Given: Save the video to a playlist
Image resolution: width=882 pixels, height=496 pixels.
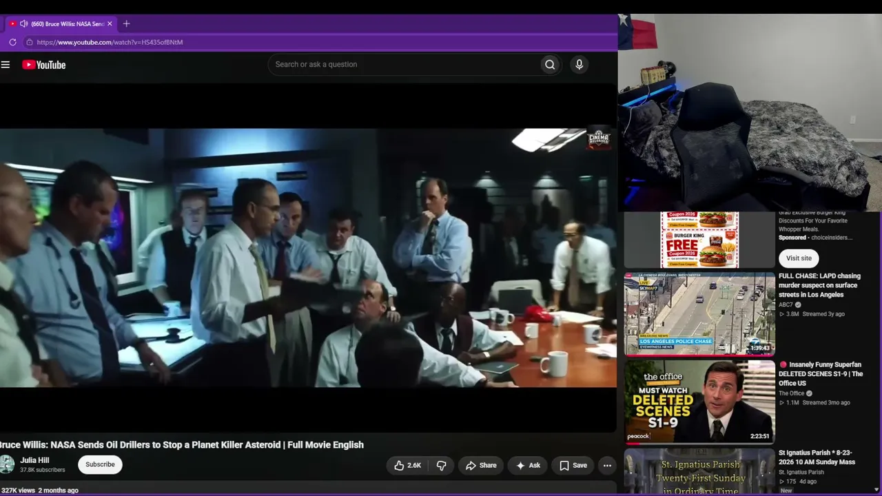Looking at the screenshot, I should coord(573,466).
